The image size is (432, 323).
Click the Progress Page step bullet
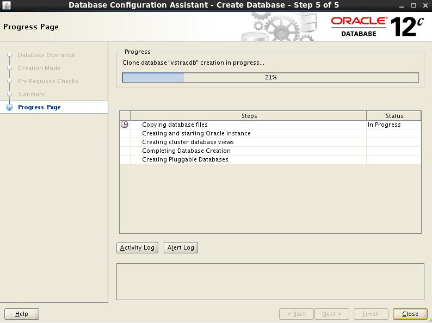click(x=10, y=107)
